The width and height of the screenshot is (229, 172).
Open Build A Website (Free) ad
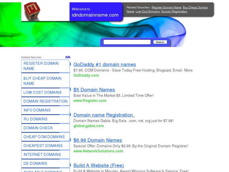pyautogui.click(x=99, y=165)
